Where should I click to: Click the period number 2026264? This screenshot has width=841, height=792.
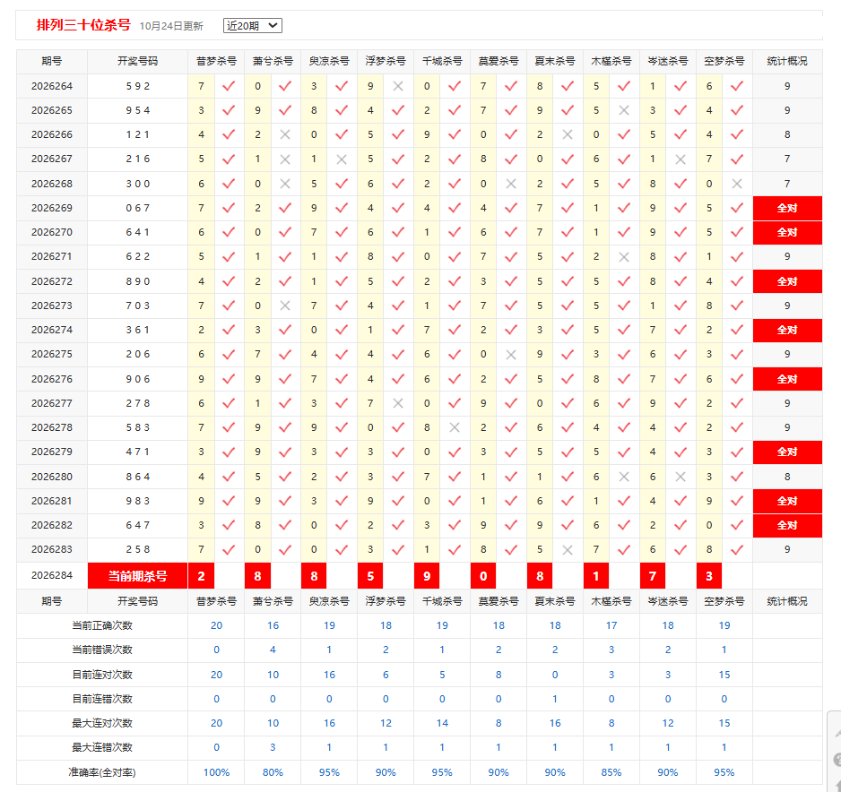click(x=52, y=86)
